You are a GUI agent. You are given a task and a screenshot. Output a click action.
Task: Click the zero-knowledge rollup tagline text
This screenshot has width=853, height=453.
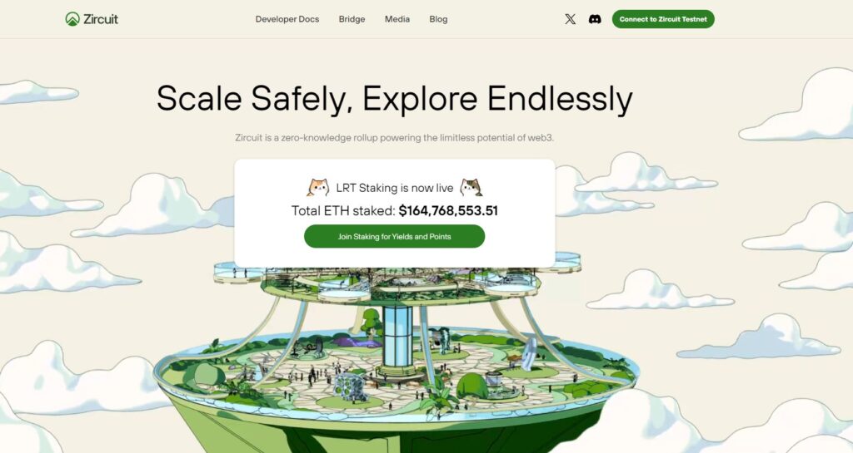click(x=394, y=138)
